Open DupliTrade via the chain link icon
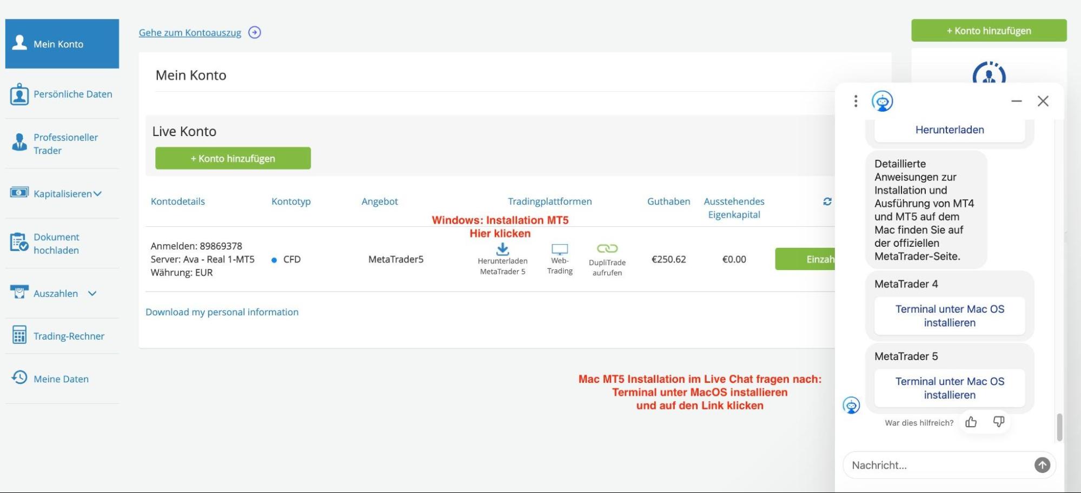This screenshot has width=1081, height=493. (607, 248)
